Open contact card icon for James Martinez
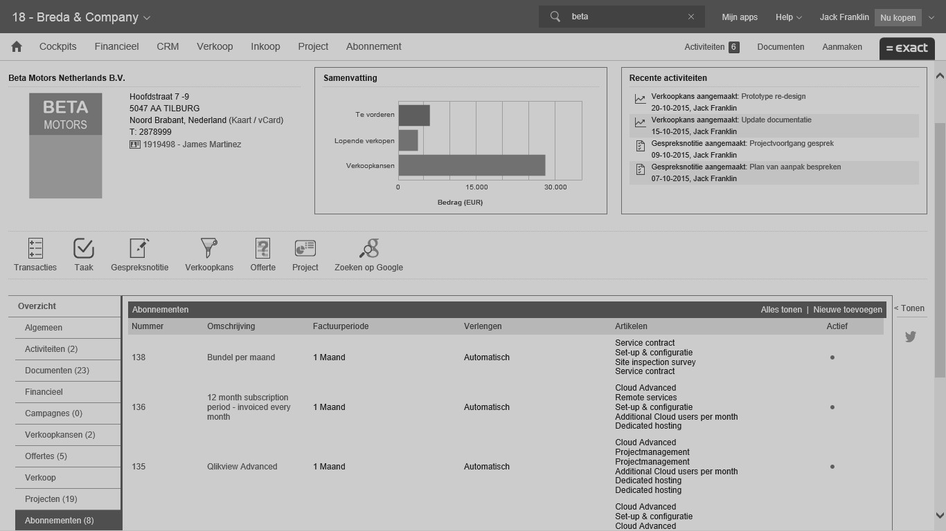946x531 pixels. click(x=135, y=145)
